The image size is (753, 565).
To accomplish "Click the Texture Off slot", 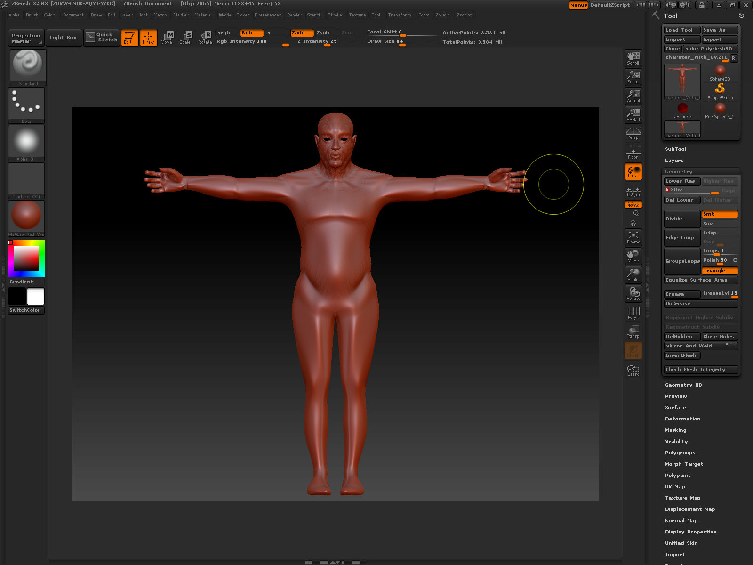I will 26,181.
